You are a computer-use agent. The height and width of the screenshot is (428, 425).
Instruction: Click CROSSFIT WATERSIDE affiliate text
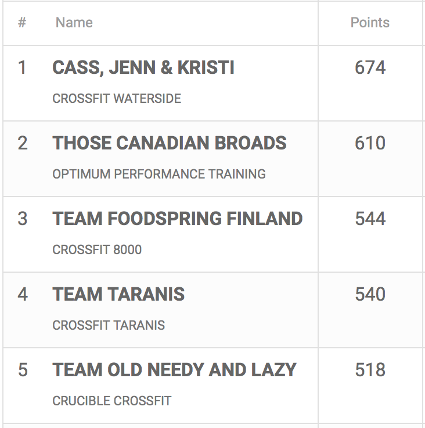coord(117,98)
